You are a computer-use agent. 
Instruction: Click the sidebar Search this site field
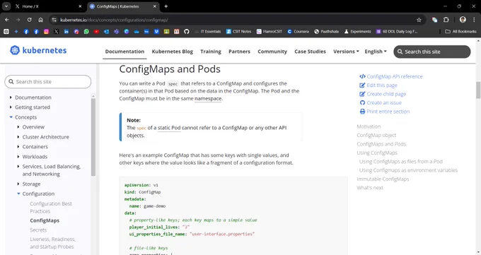point(48,81)
